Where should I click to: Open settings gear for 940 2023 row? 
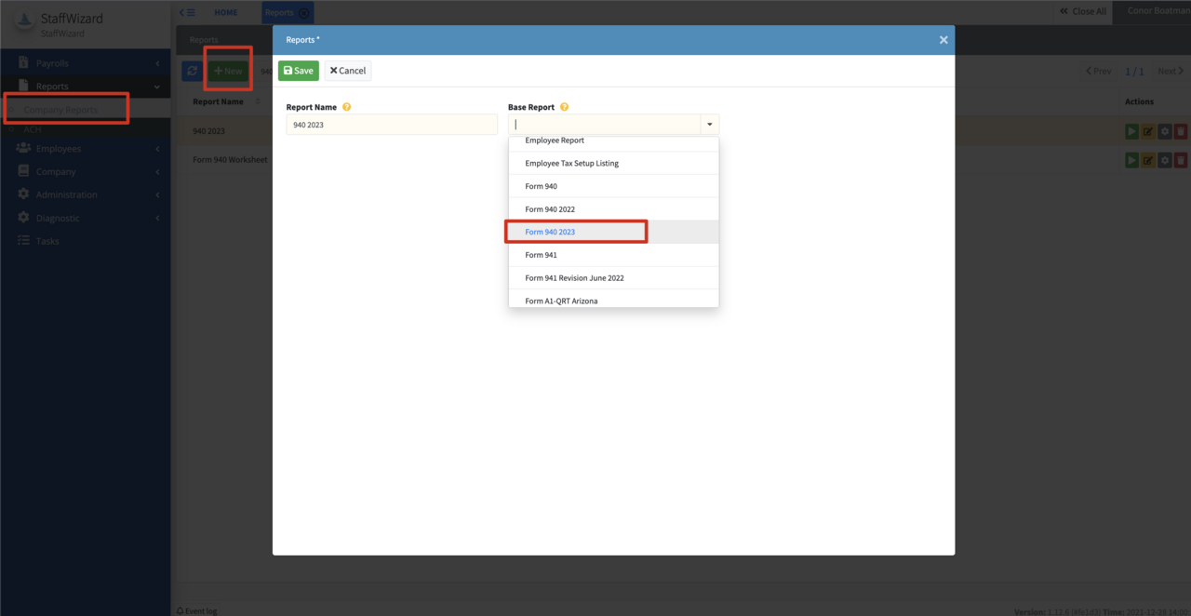[x=1164, y=131]
